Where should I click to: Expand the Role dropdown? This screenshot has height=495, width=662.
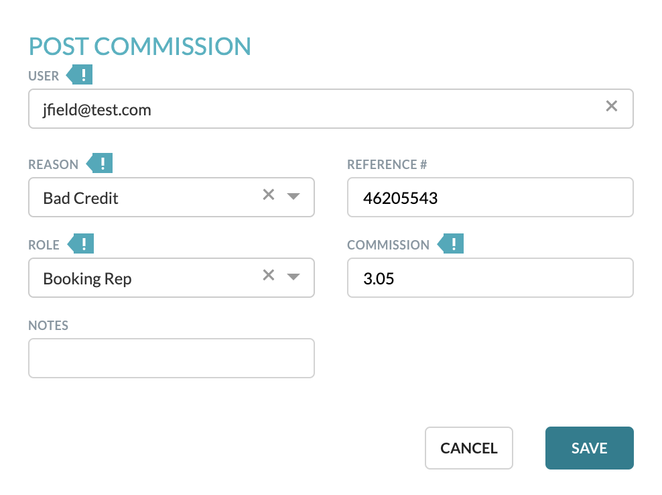coord(294,277)
